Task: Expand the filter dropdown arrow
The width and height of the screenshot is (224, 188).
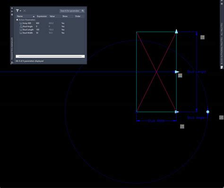Action: tap(20, 11)
